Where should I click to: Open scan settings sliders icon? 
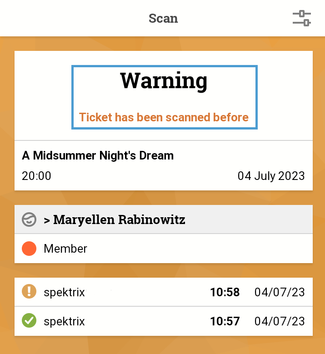click(x=301, y=18)
